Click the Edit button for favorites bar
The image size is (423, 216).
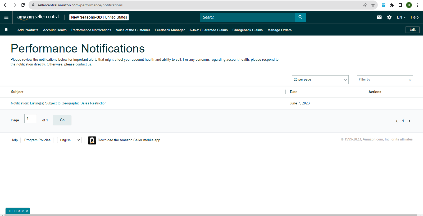412,30
